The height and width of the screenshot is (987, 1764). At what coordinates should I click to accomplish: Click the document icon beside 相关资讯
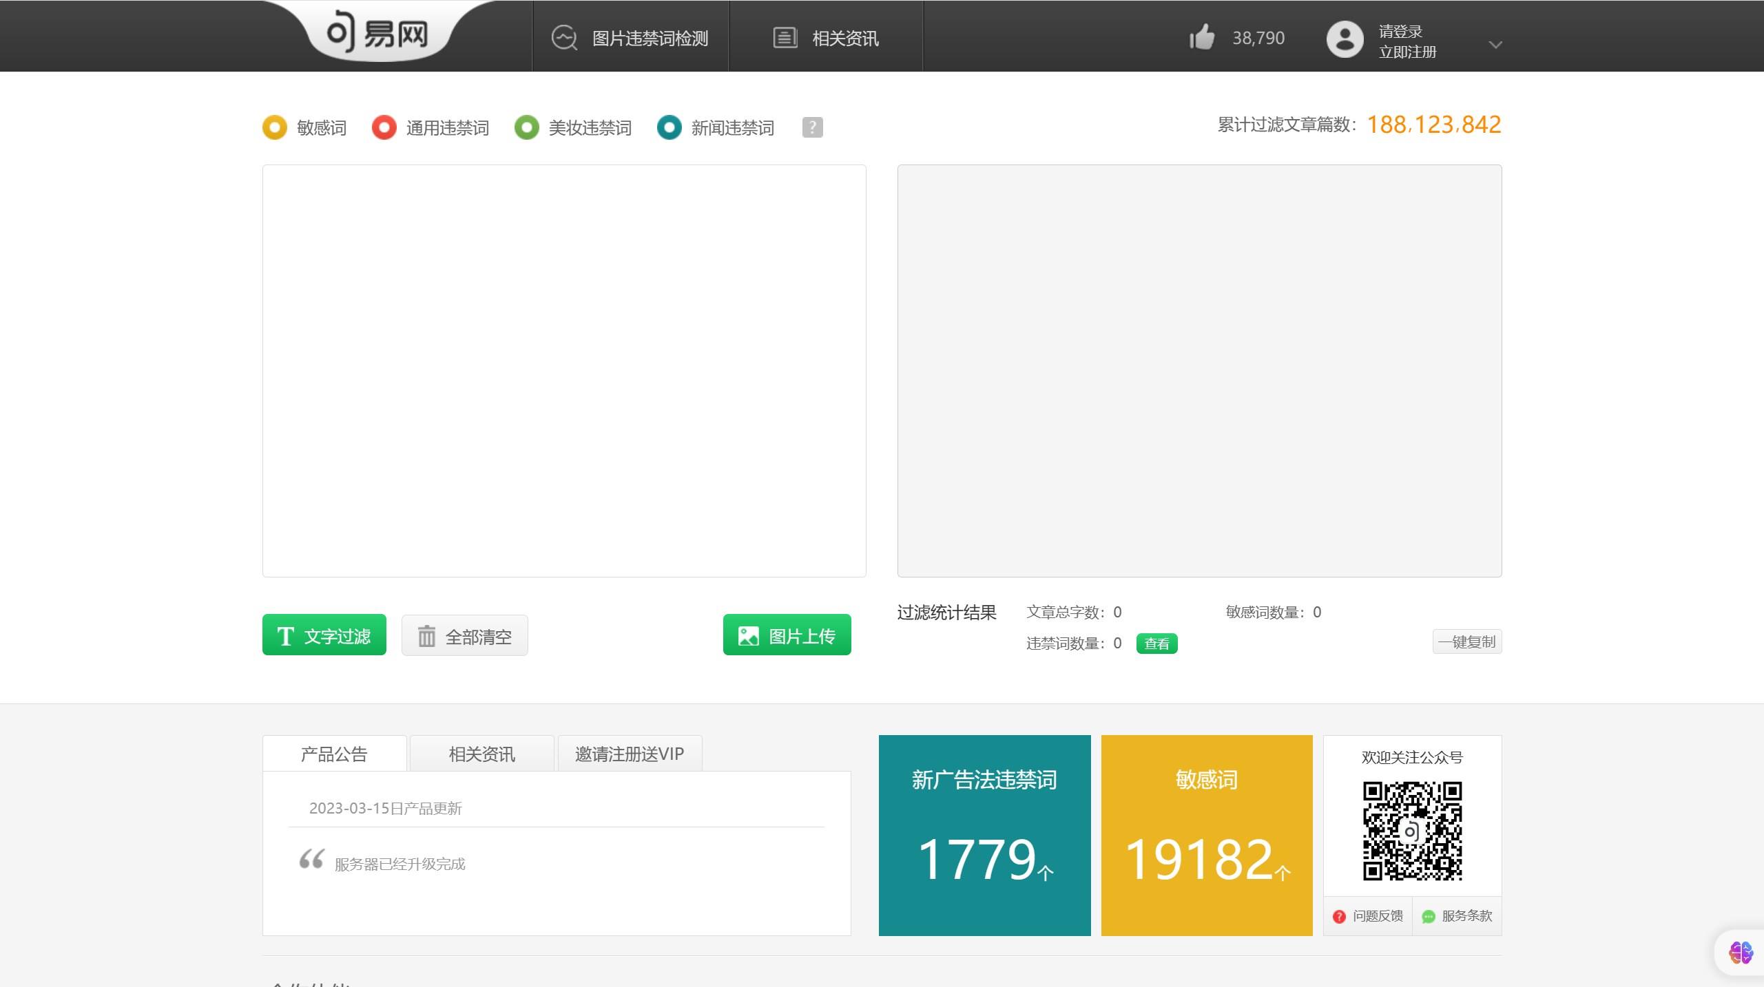785,37
